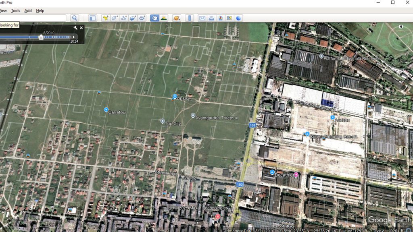Open the Help menu

pos(40,10)
